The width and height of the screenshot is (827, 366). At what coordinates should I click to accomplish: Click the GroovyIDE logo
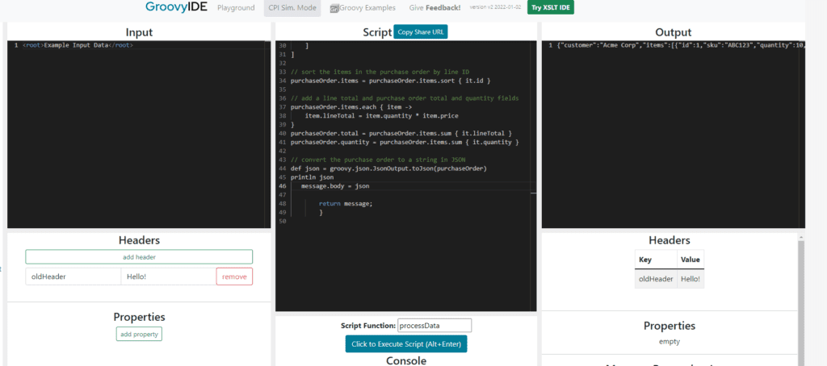click(x=176, y=7)
